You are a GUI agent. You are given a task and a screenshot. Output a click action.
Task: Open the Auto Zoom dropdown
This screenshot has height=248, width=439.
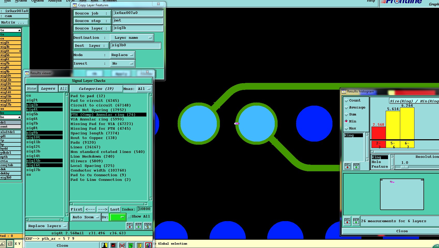click(86, 217)
